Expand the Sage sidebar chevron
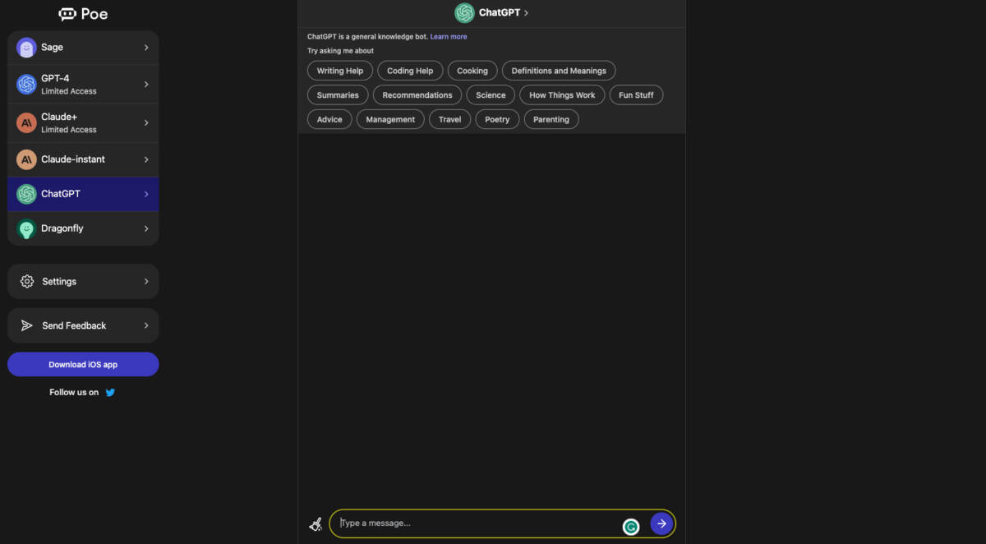The height and width of the screenshot is (544, 986). click(145, 47)
